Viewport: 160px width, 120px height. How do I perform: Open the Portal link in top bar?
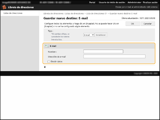[x=92, y=2]
